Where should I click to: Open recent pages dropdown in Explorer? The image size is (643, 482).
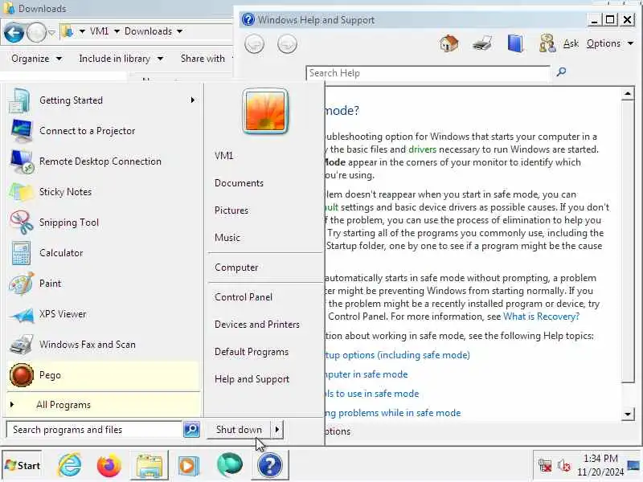51,32
